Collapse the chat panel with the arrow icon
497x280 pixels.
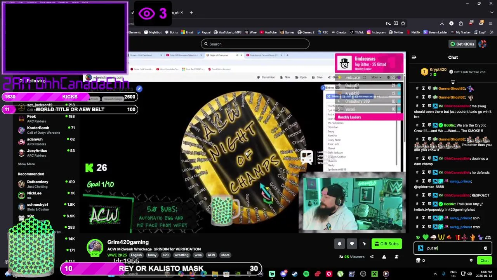(414, 58)
